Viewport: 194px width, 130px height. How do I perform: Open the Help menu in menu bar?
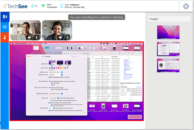45,43
